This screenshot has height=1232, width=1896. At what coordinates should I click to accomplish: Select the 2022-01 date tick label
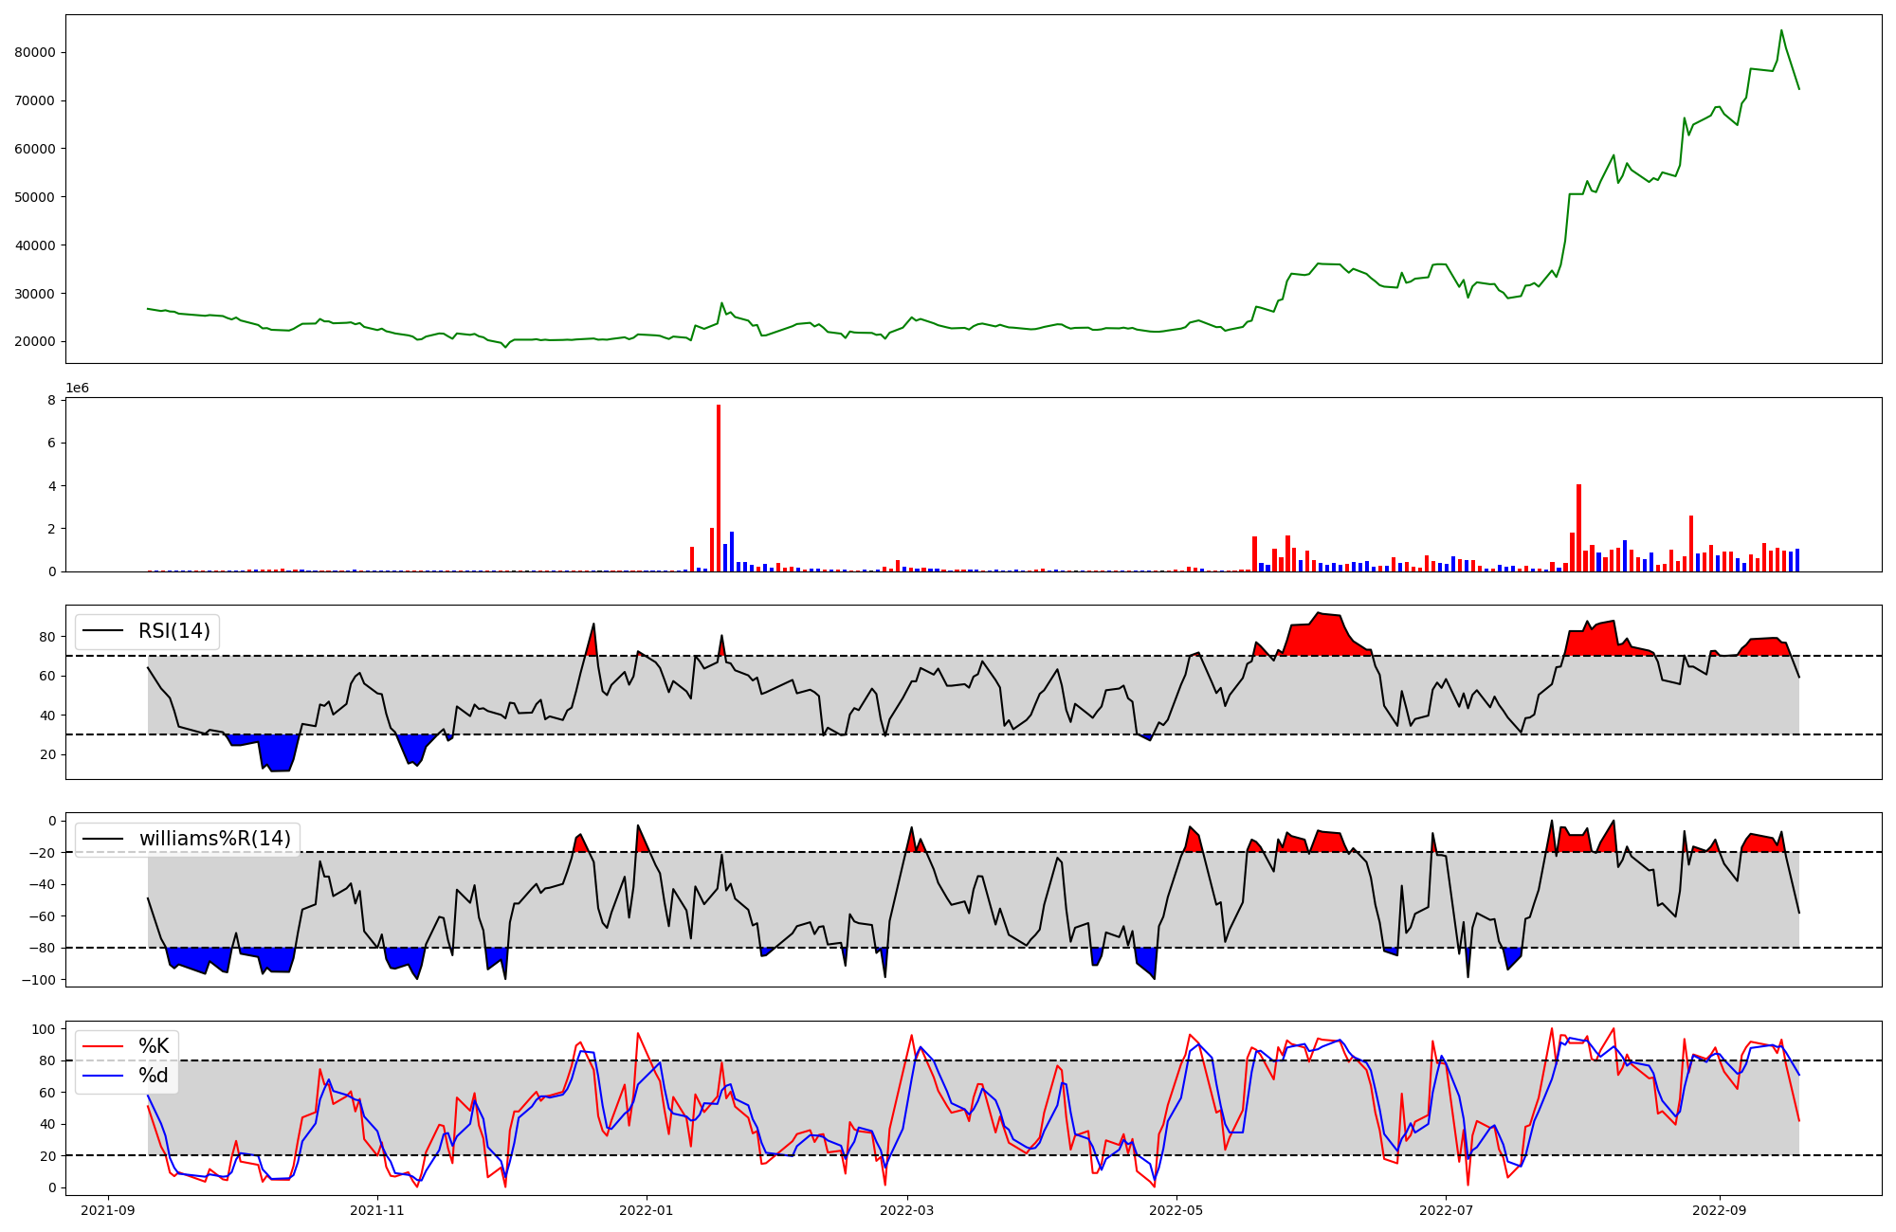click(x=647, y=1210)
